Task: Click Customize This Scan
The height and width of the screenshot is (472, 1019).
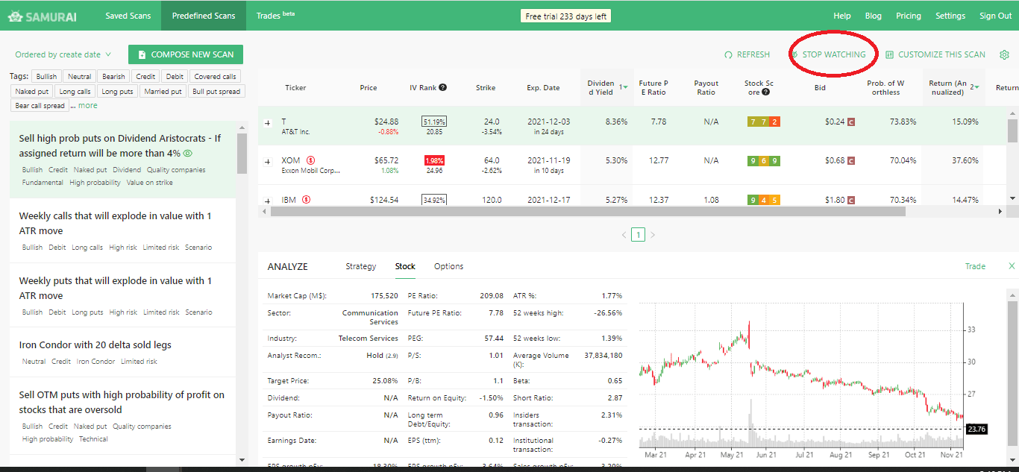Action: tap(935, 54)
